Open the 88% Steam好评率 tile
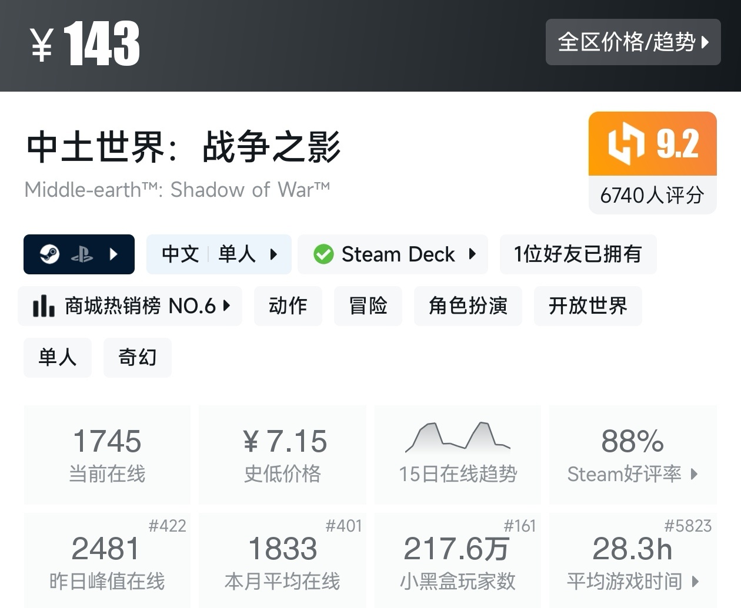The width and height of the screenshot is (741, 608). click(x=633, y=455)
